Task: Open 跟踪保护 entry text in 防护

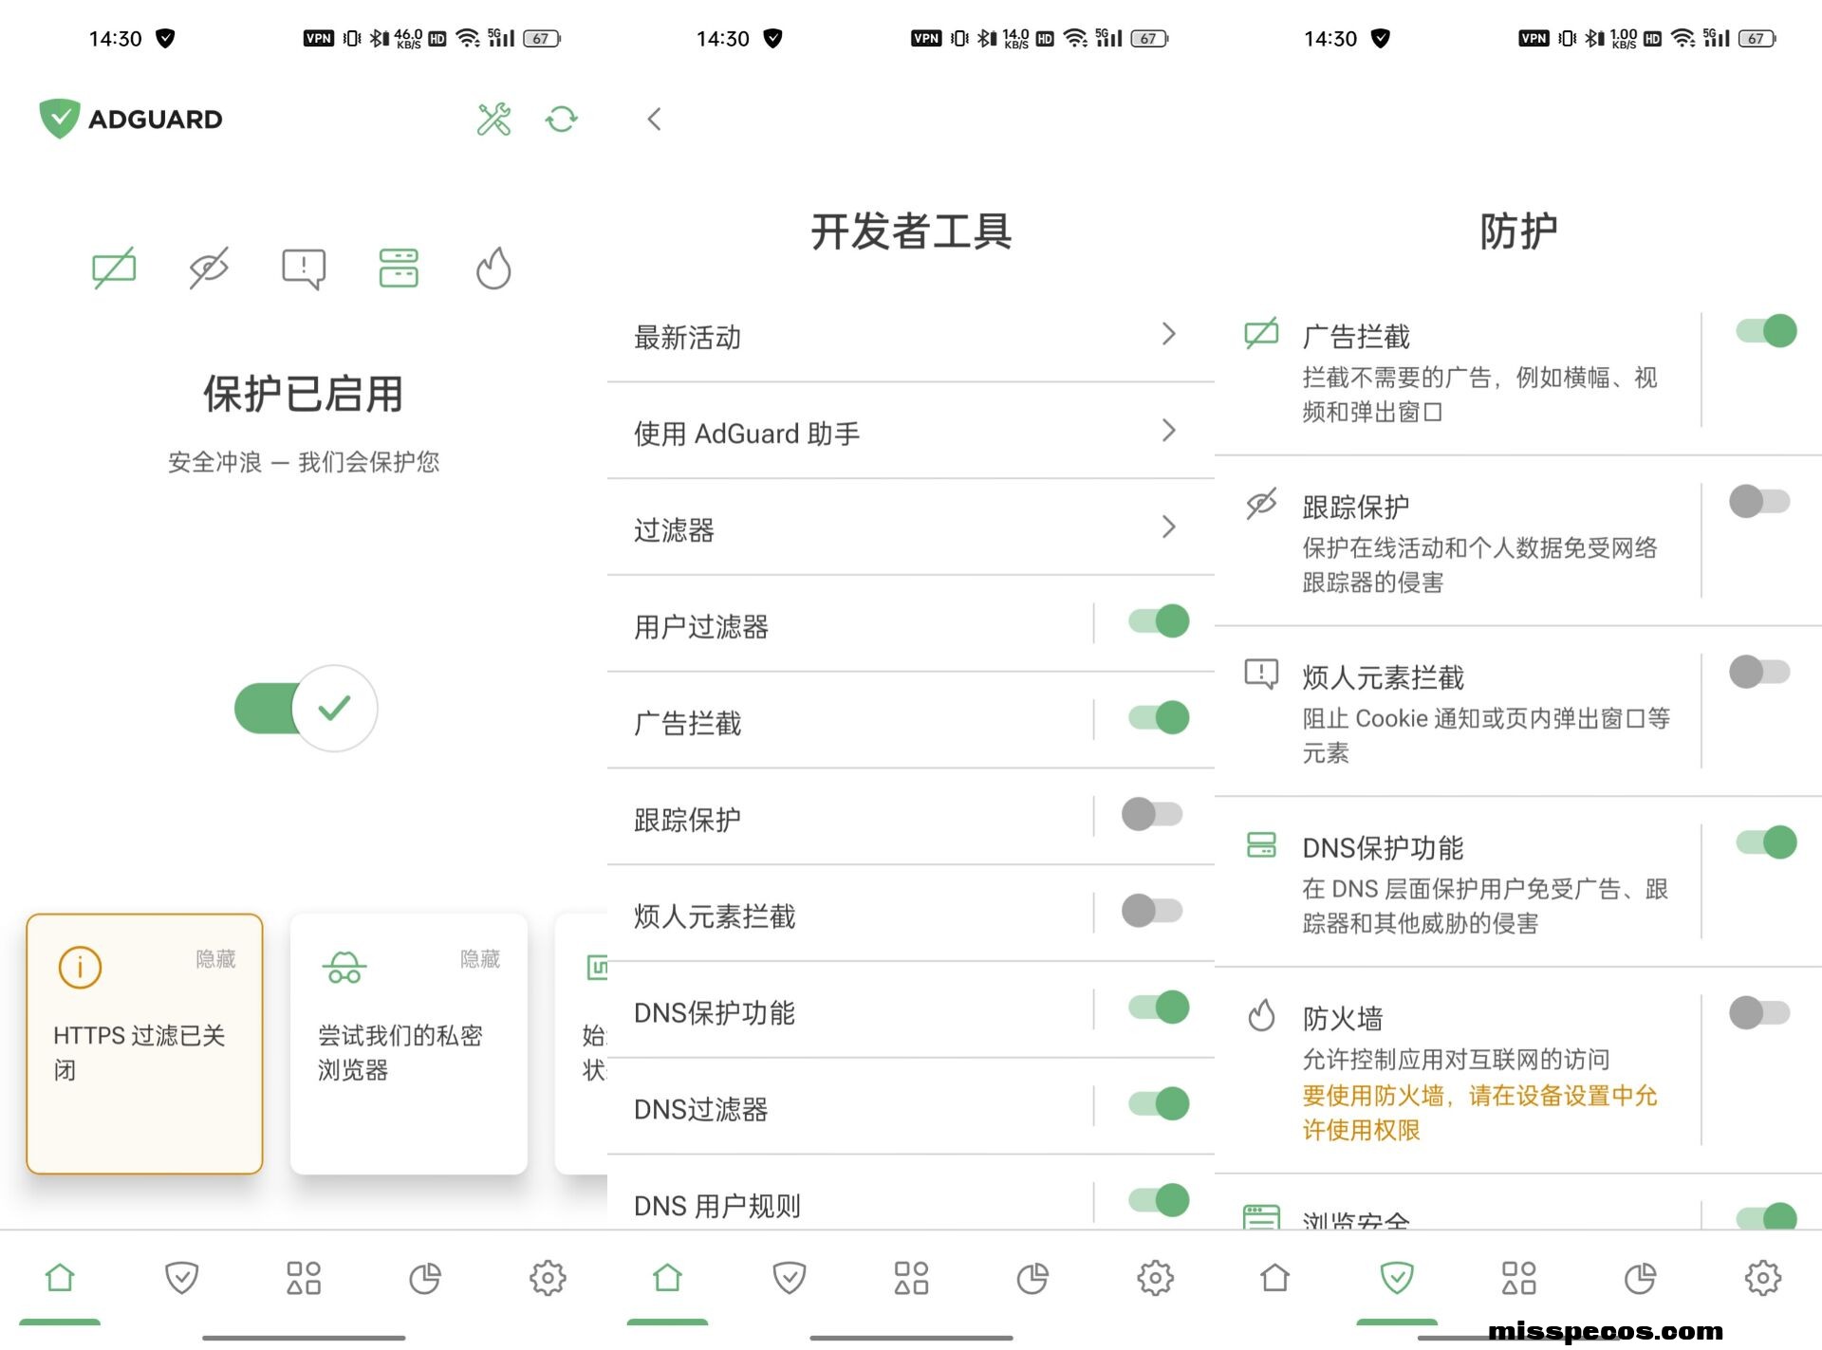Action: click(1356, 508)
